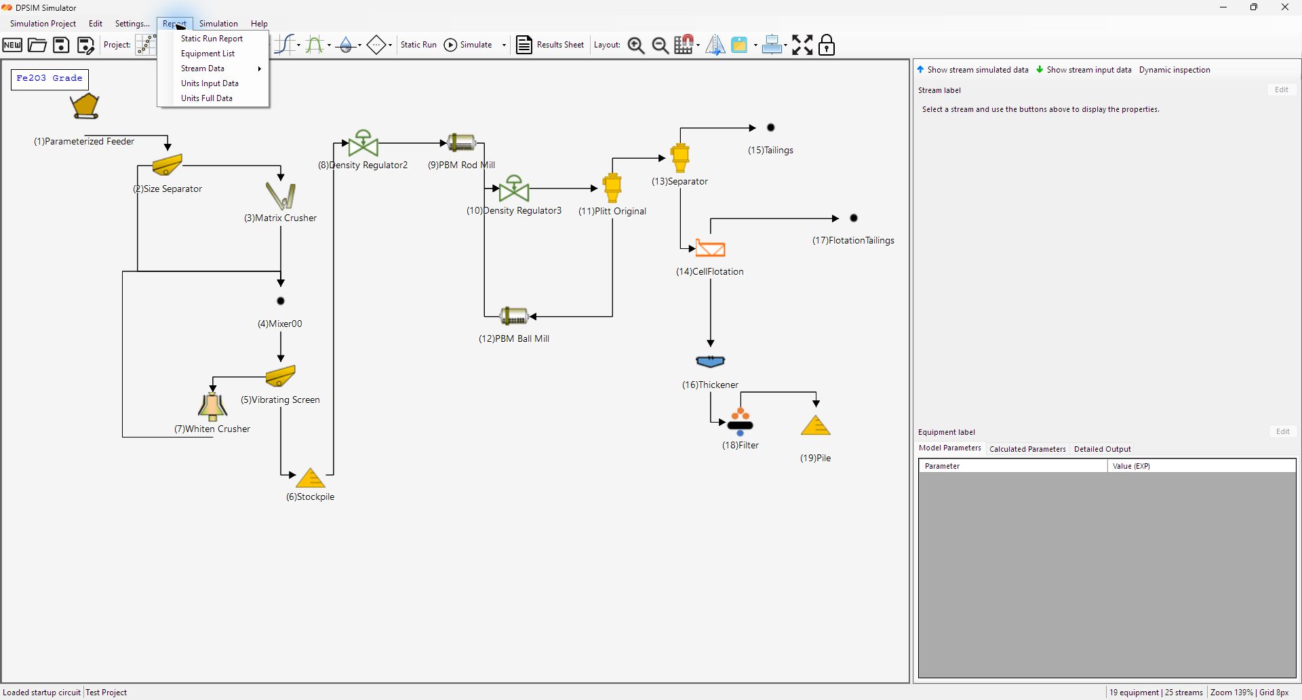Click the Save As disk-with-pencil icon
This screenshot has height=700, width=1302.
[85, 45]
